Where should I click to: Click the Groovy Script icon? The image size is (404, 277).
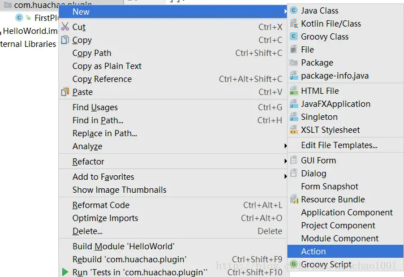coord(294,265)
